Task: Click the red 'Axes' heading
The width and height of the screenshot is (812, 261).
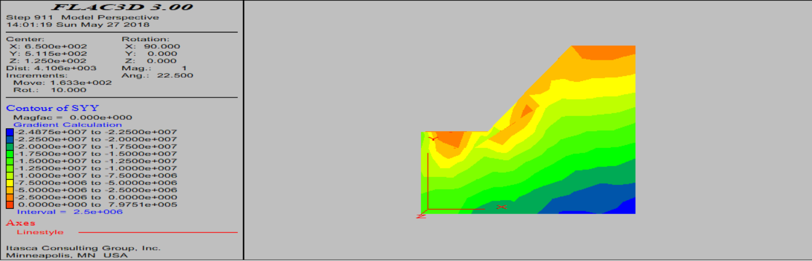Action: 20,223
